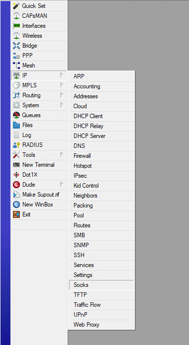The width and height of the screenshot is (189, 345).
Task: Click the Files folder icon
Action: (16, 125)
